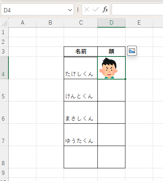Click the Select All corner triangle
Image resolution: width=163 pixels, height=181 pixels.
(4, 23)
